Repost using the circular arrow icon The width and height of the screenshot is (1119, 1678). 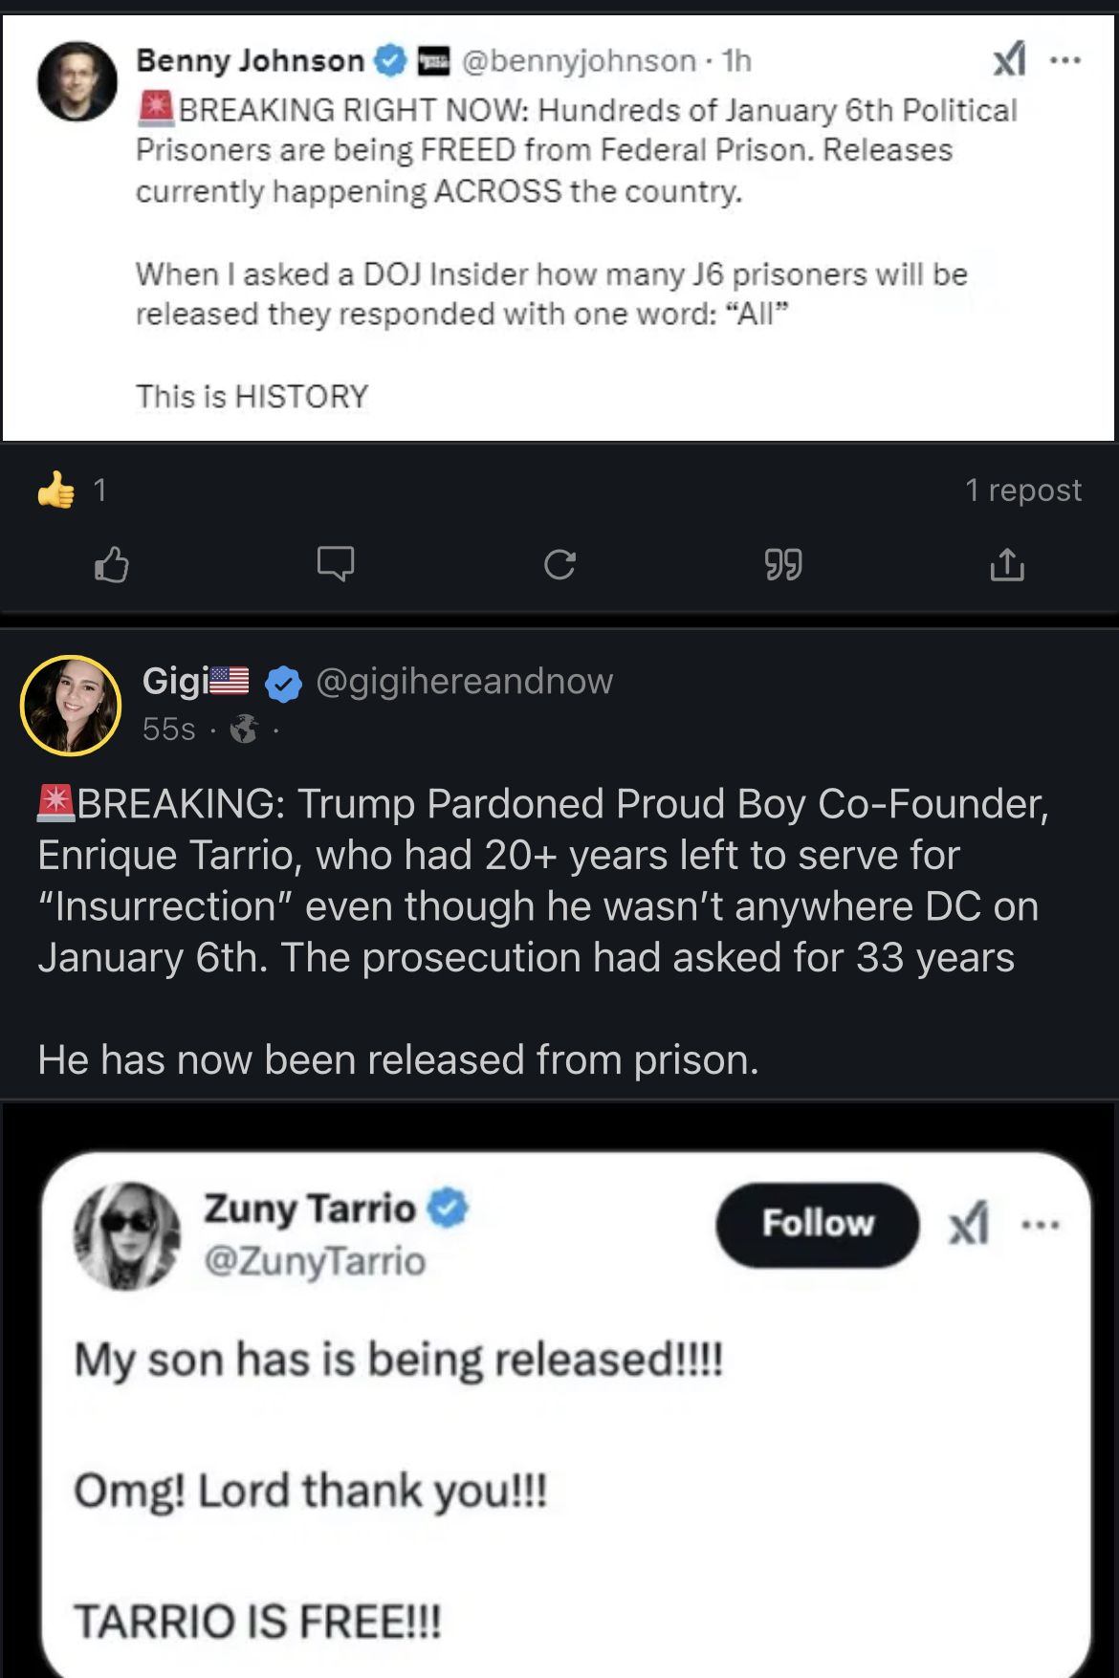(x=559, y=565)
